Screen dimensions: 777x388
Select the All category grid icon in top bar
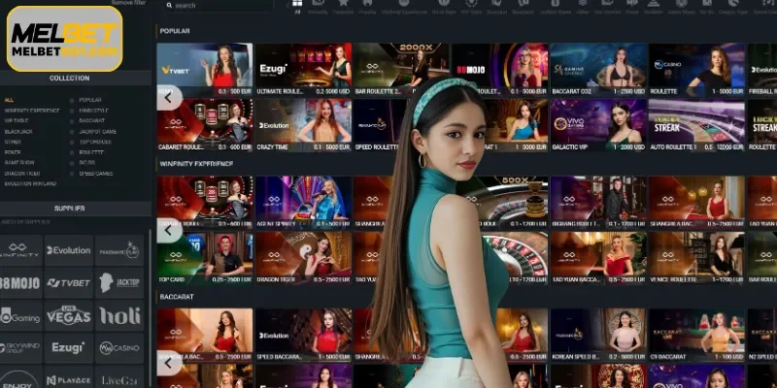[x=297, y=4]
